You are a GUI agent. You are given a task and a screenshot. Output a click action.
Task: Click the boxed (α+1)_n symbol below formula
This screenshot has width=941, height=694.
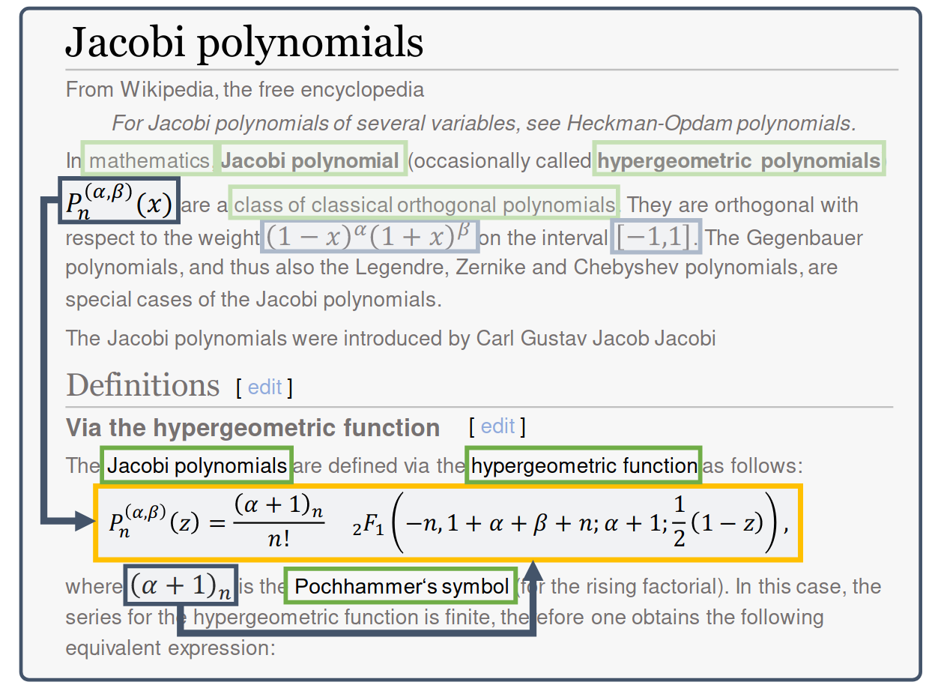click(x=181, y=585)
